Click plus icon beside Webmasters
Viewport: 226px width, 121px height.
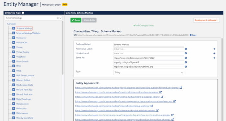click(14, 113)
